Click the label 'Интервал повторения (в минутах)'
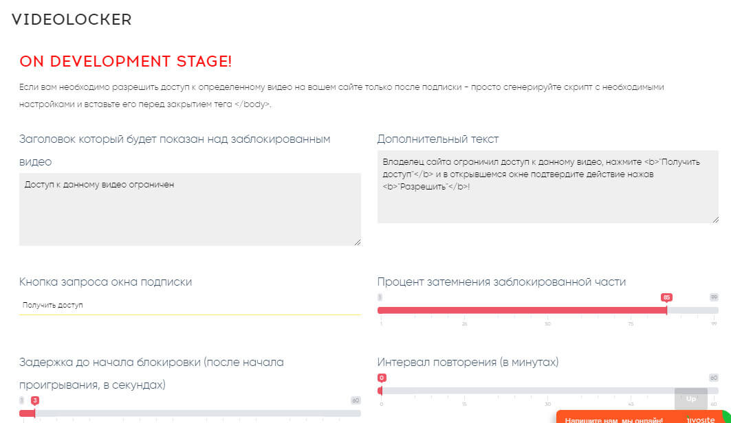 click(468, 362)
